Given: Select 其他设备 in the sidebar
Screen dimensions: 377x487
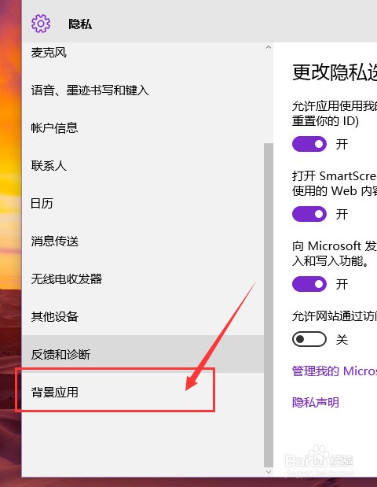Looking at the screenshot, I should coord(143,316).
